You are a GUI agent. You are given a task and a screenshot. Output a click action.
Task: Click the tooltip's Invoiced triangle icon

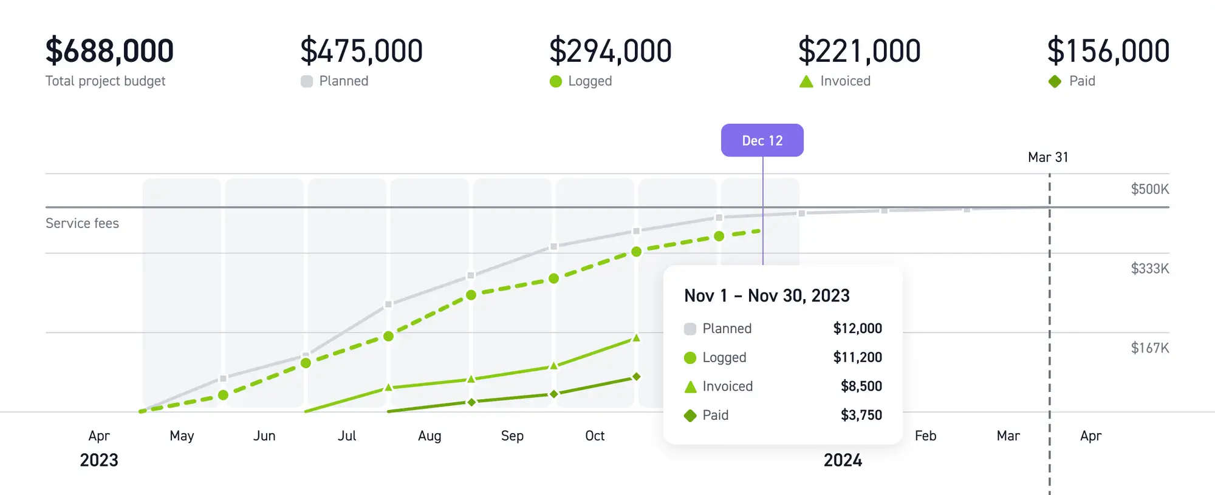690,387
